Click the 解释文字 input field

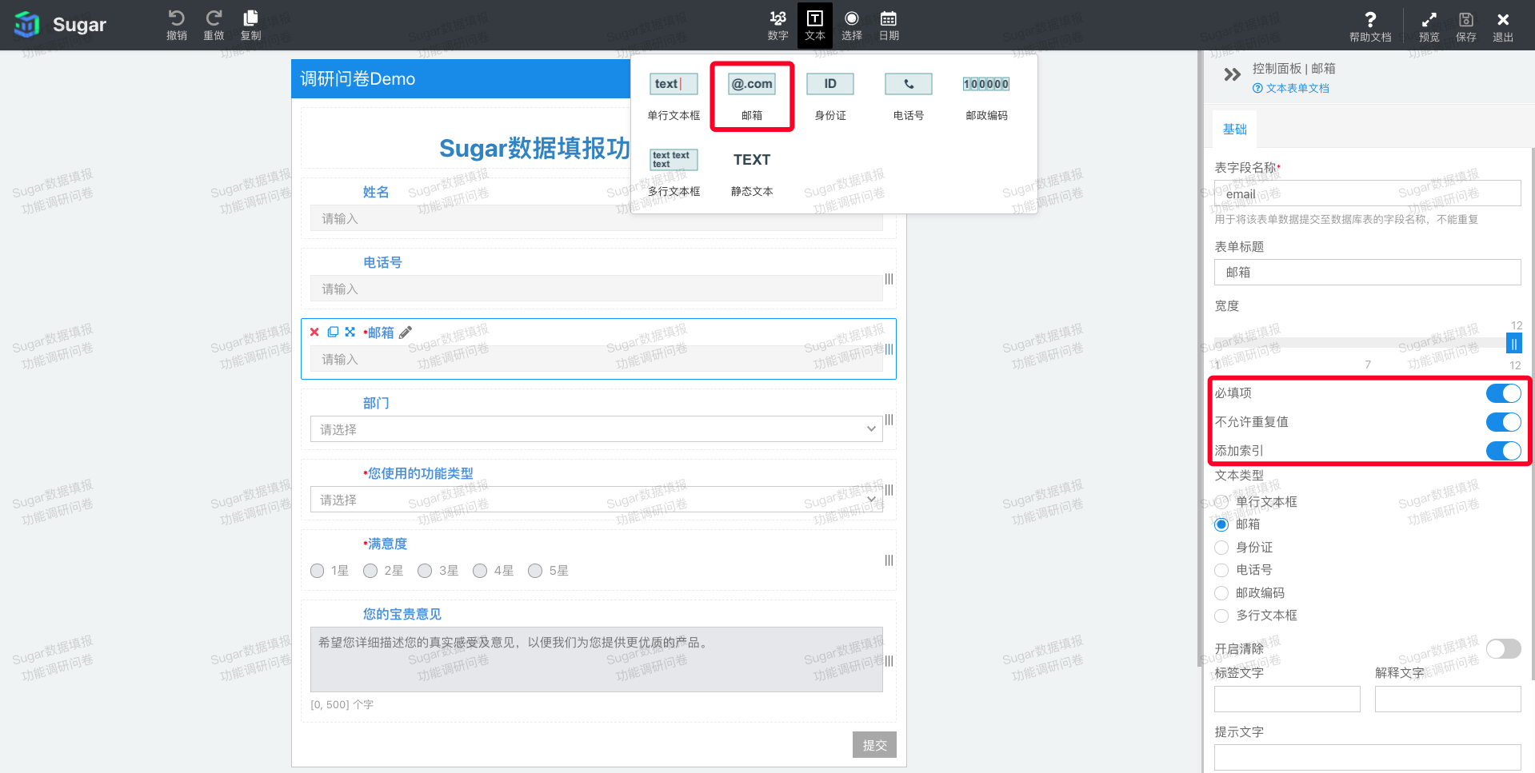pyautogui.click(x=1448, y=699)
